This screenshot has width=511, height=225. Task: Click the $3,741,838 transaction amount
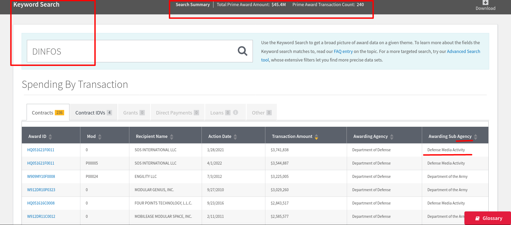coord(279,150)
